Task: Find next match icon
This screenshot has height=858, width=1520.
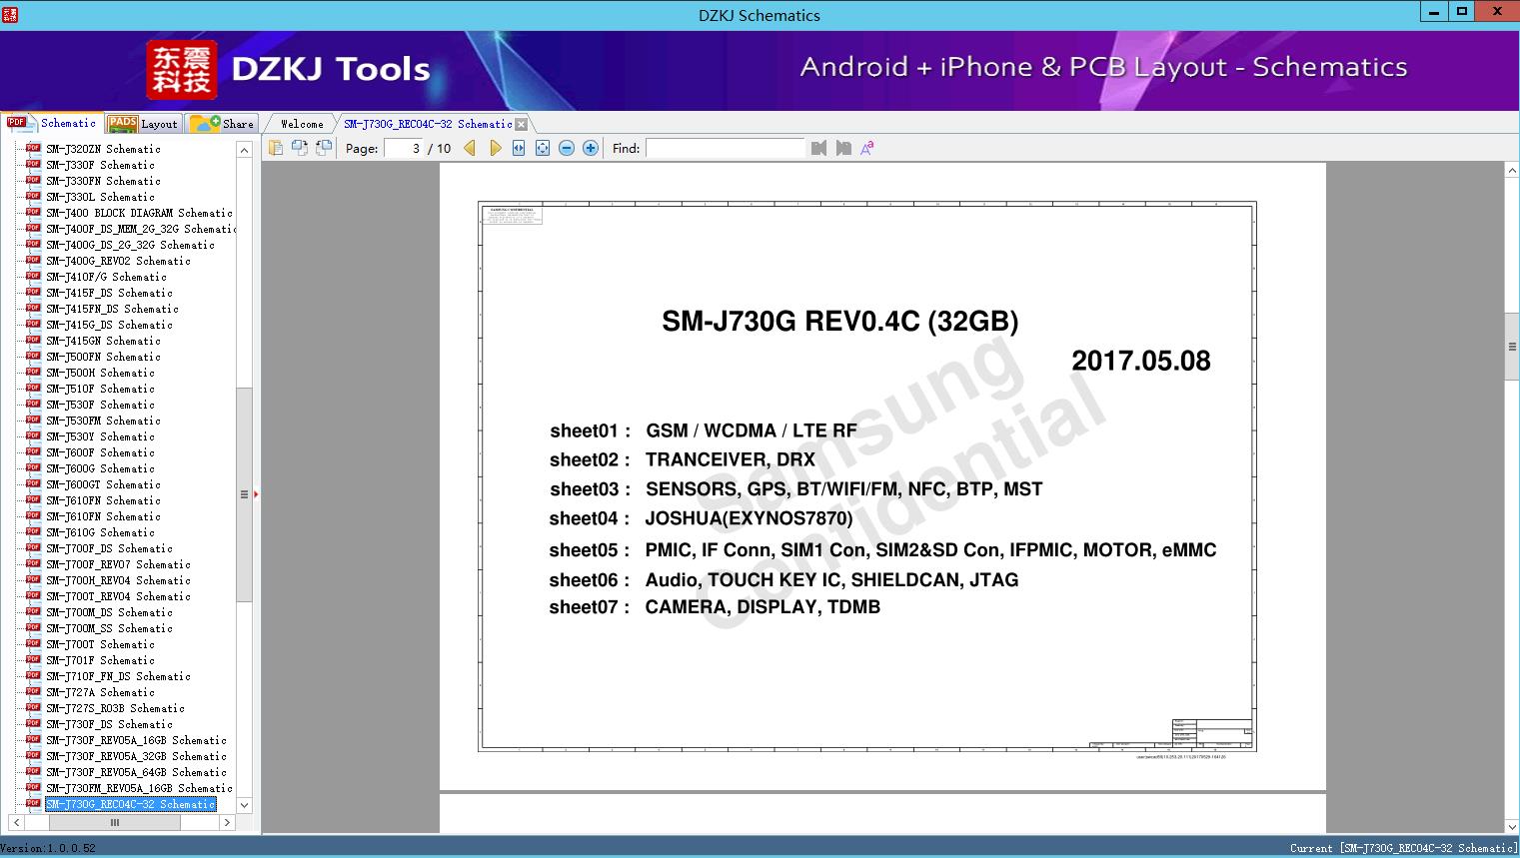Action: tap(843, 148)
